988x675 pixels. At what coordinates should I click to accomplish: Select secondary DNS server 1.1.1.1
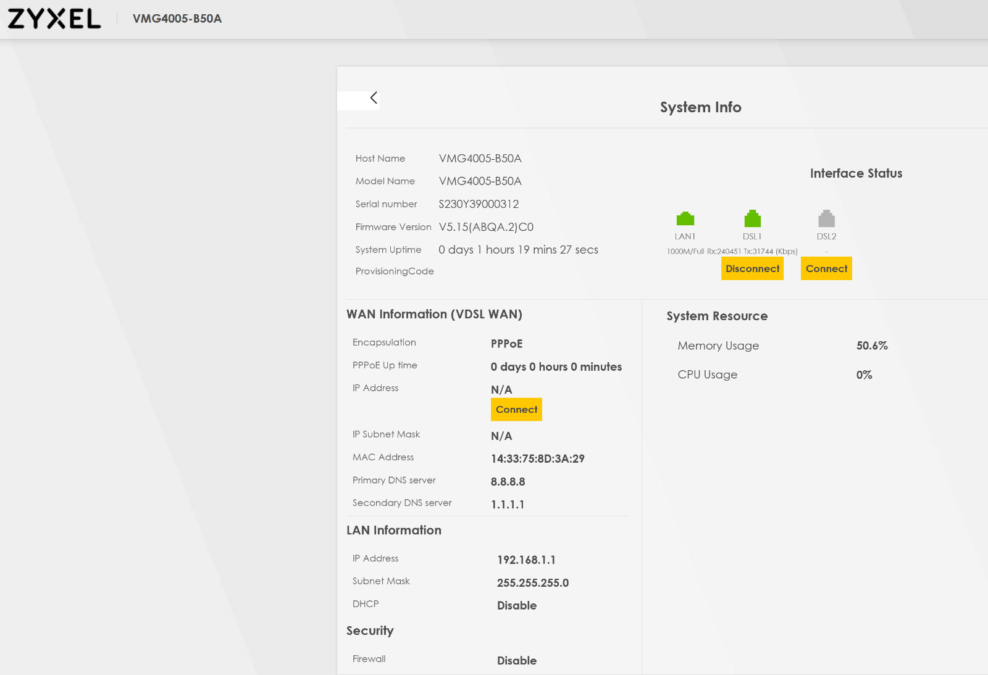tap(508, 505)
